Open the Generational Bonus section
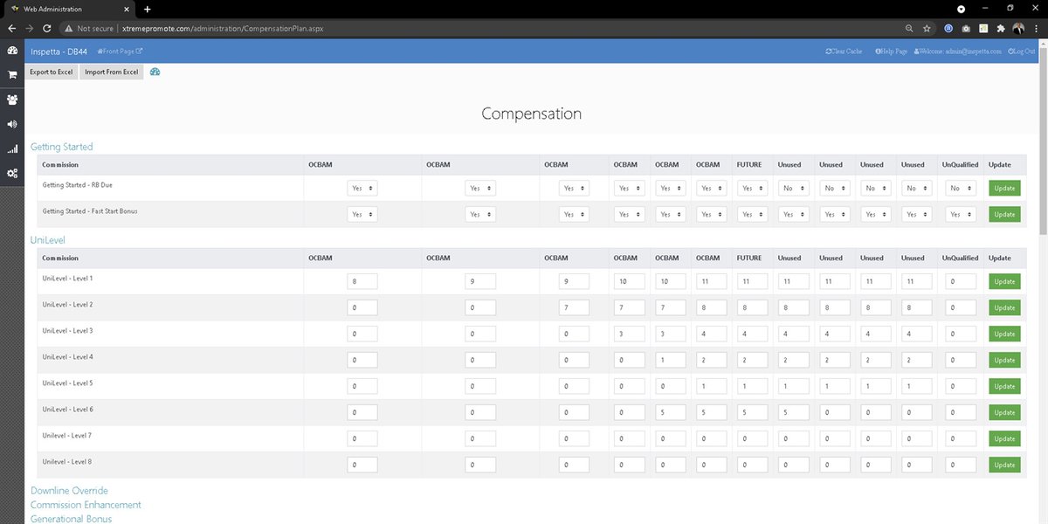The image size is (1048, 524). coord(71,518)
